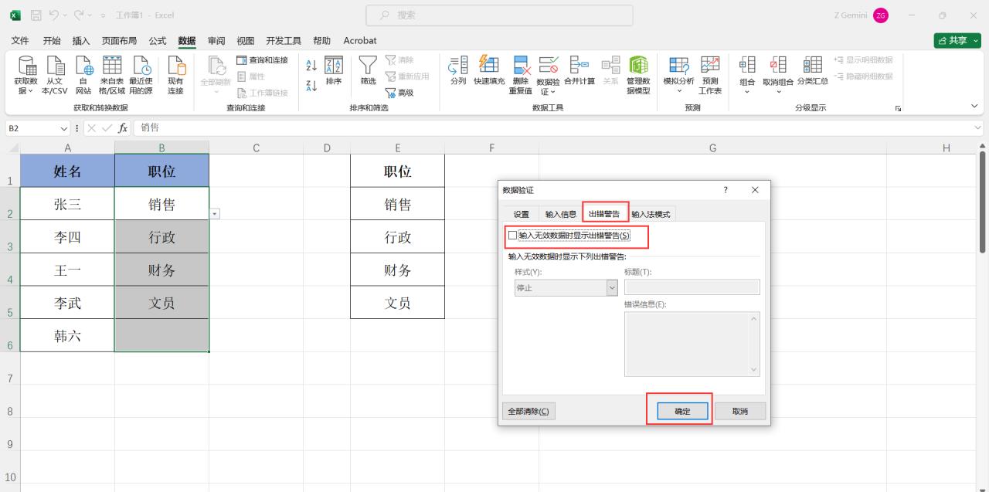The height and width of the screenshot is (492, 989).
Task: Open 分级显示 group dialog launcher
Action: pyautogui.click(x=898, y=109)
